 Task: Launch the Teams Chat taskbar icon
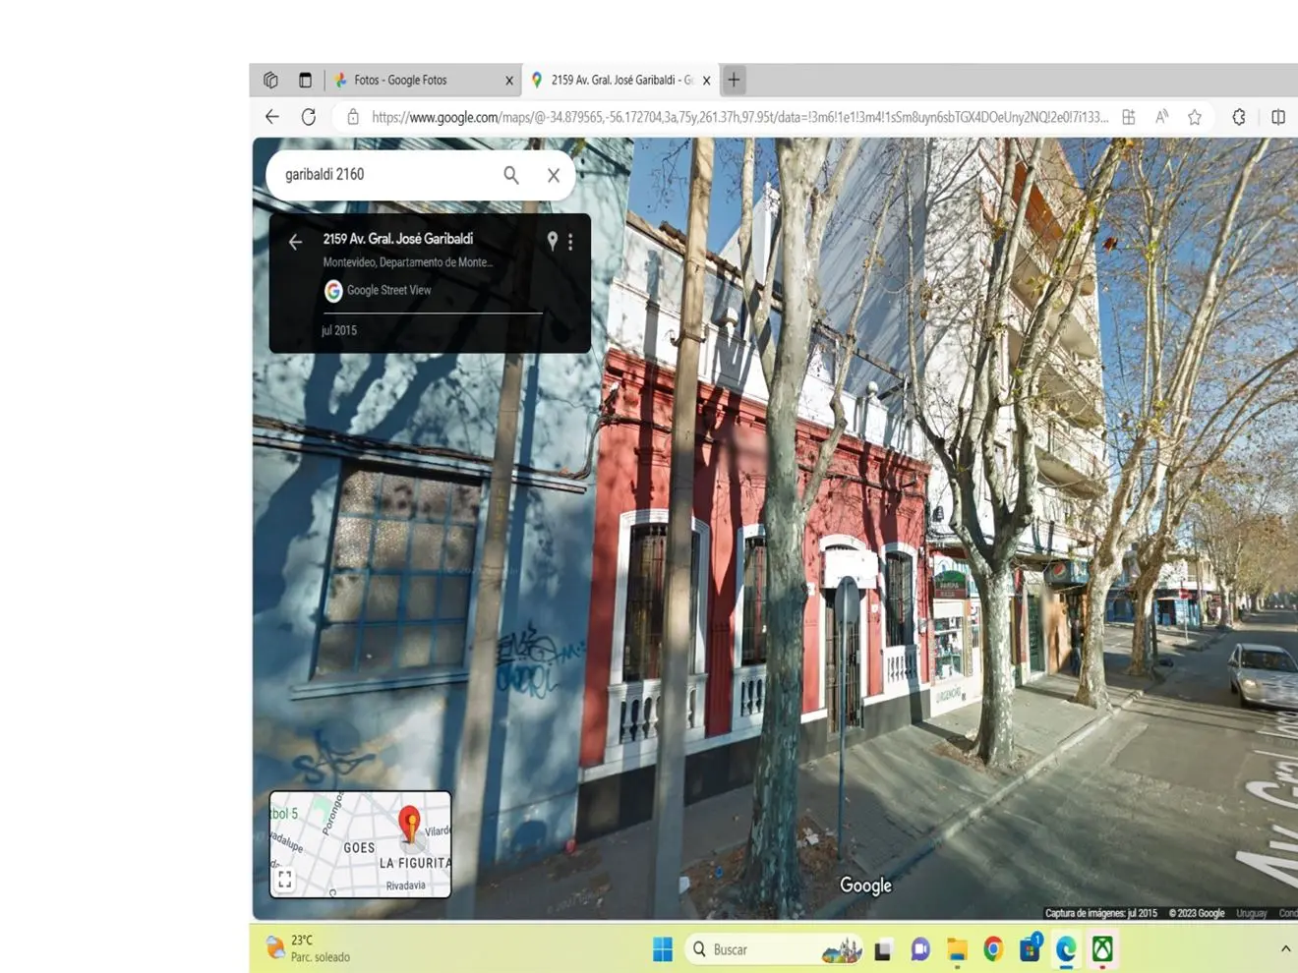coord(920,949)
